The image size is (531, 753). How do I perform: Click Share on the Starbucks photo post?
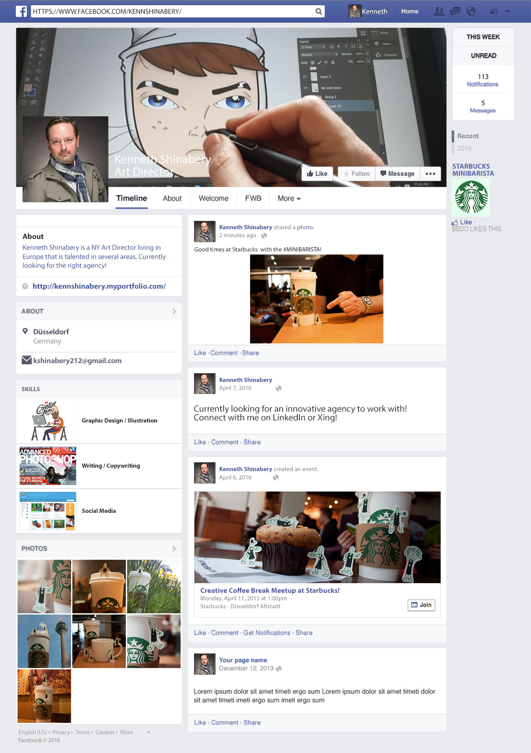250,353
